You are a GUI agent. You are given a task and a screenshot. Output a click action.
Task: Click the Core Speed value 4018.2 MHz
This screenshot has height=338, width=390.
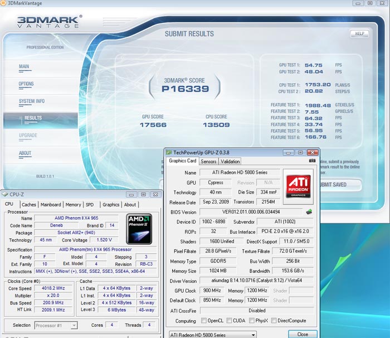tap(53, 288)
